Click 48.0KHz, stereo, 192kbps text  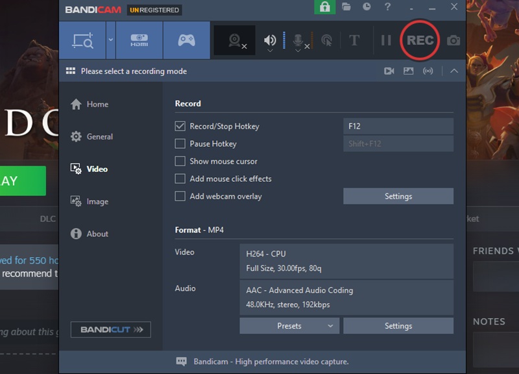point(288,305)
